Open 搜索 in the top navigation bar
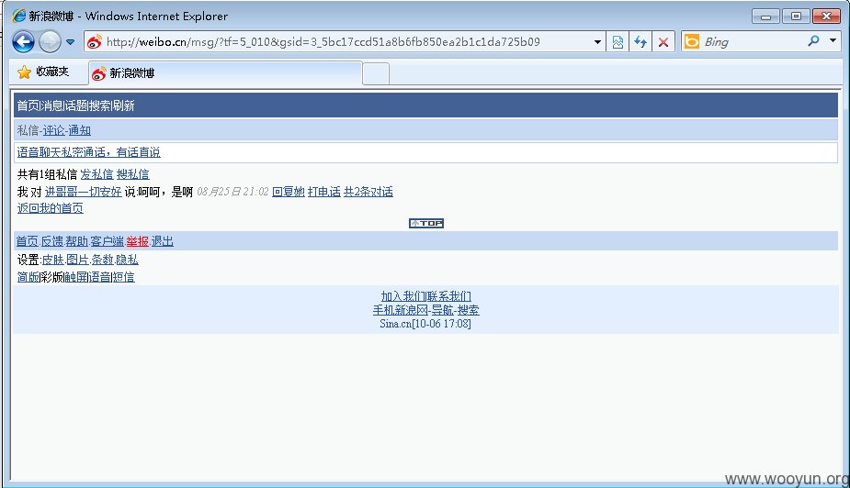Viewport: 850px width, 488px height. (100, 105)
